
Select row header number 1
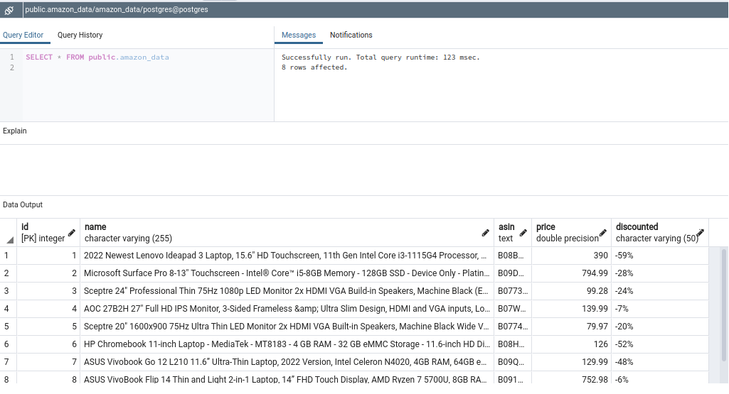pos(9,256)
